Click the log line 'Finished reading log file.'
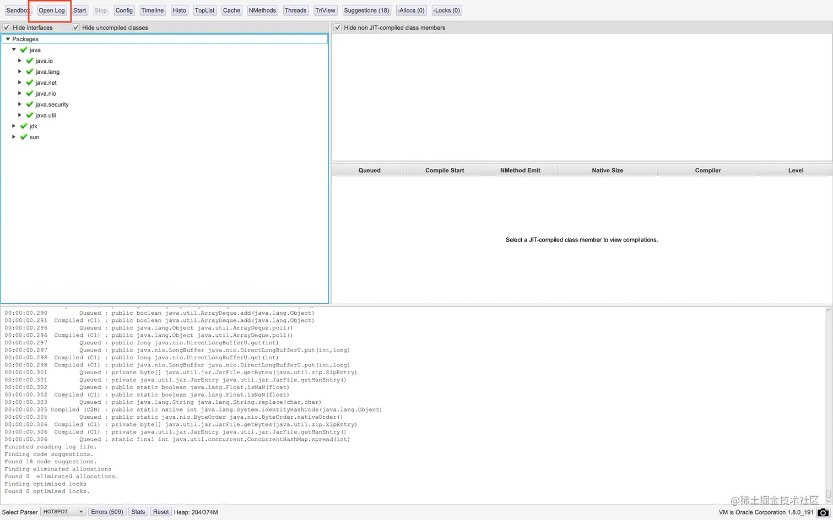This screenshot has width=833, height=520. (x=51, y=447)
